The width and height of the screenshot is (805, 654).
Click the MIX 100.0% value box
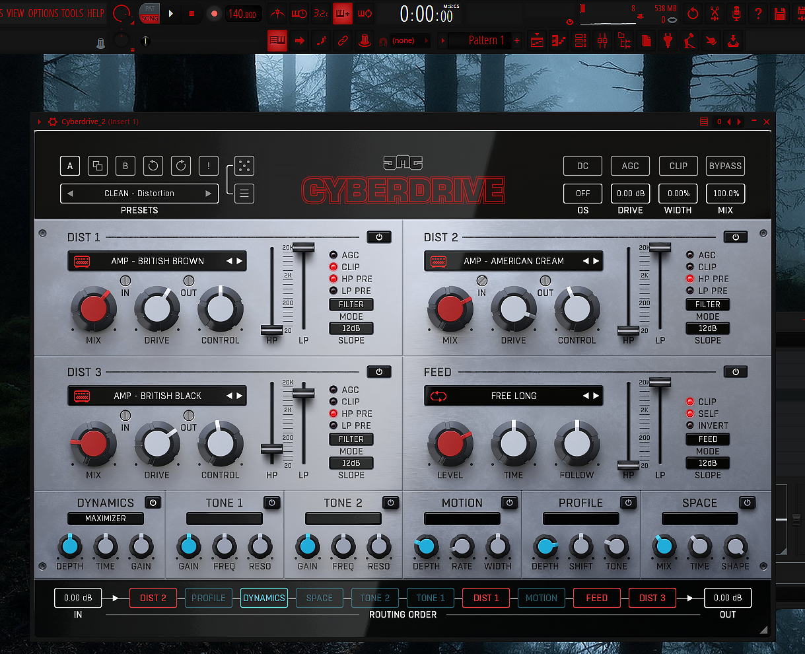pyautogui.click(x=725, y=194)
